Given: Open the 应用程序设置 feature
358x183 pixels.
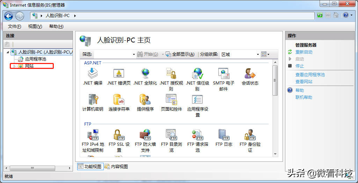Looking at the screenshot, I should coord(197,106).
